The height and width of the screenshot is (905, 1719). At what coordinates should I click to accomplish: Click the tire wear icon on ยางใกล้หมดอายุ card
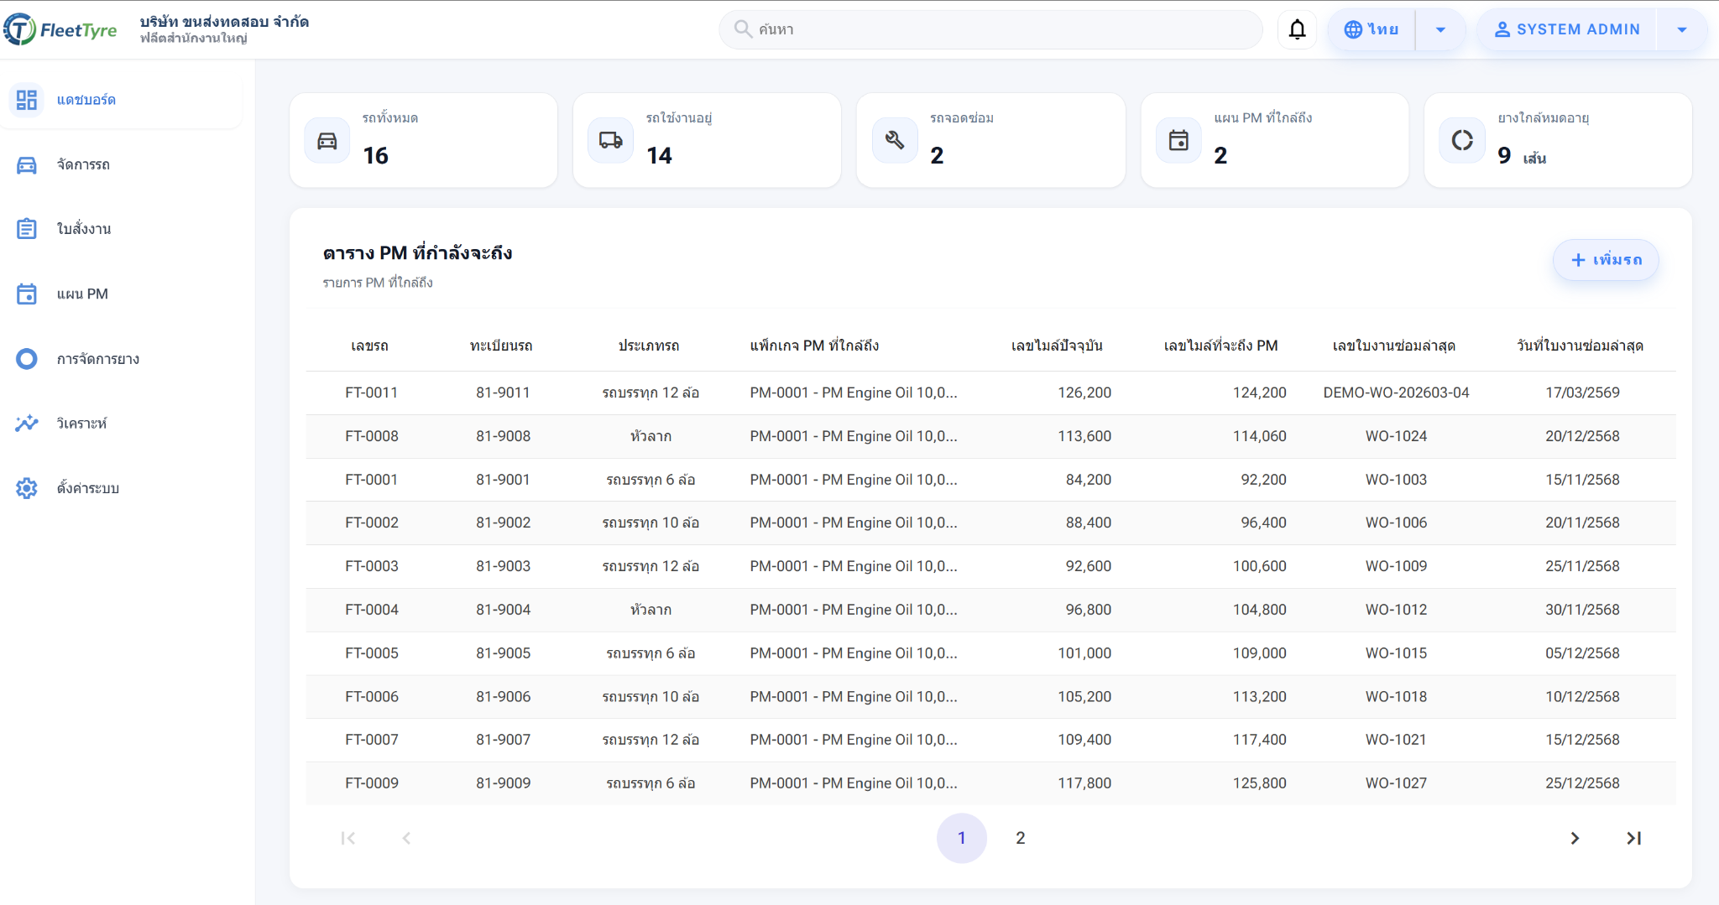[1462, 140]
